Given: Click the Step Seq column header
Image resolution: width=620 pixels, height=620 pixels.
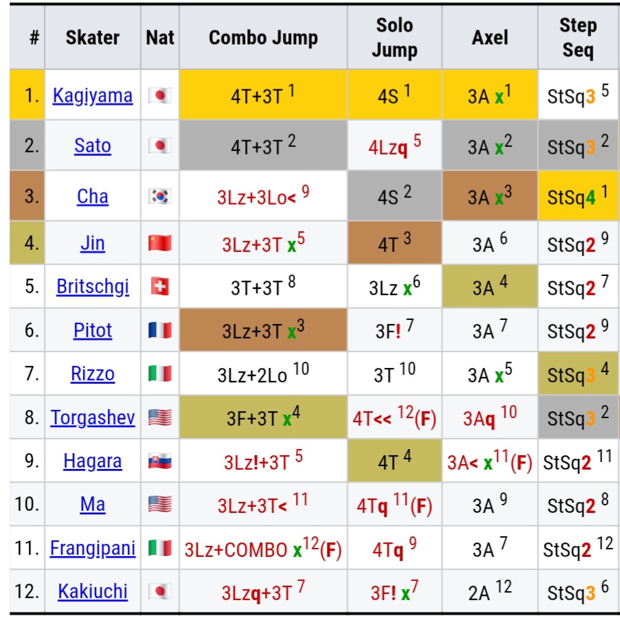Looking at the screenshot, I should click(577, 38).
